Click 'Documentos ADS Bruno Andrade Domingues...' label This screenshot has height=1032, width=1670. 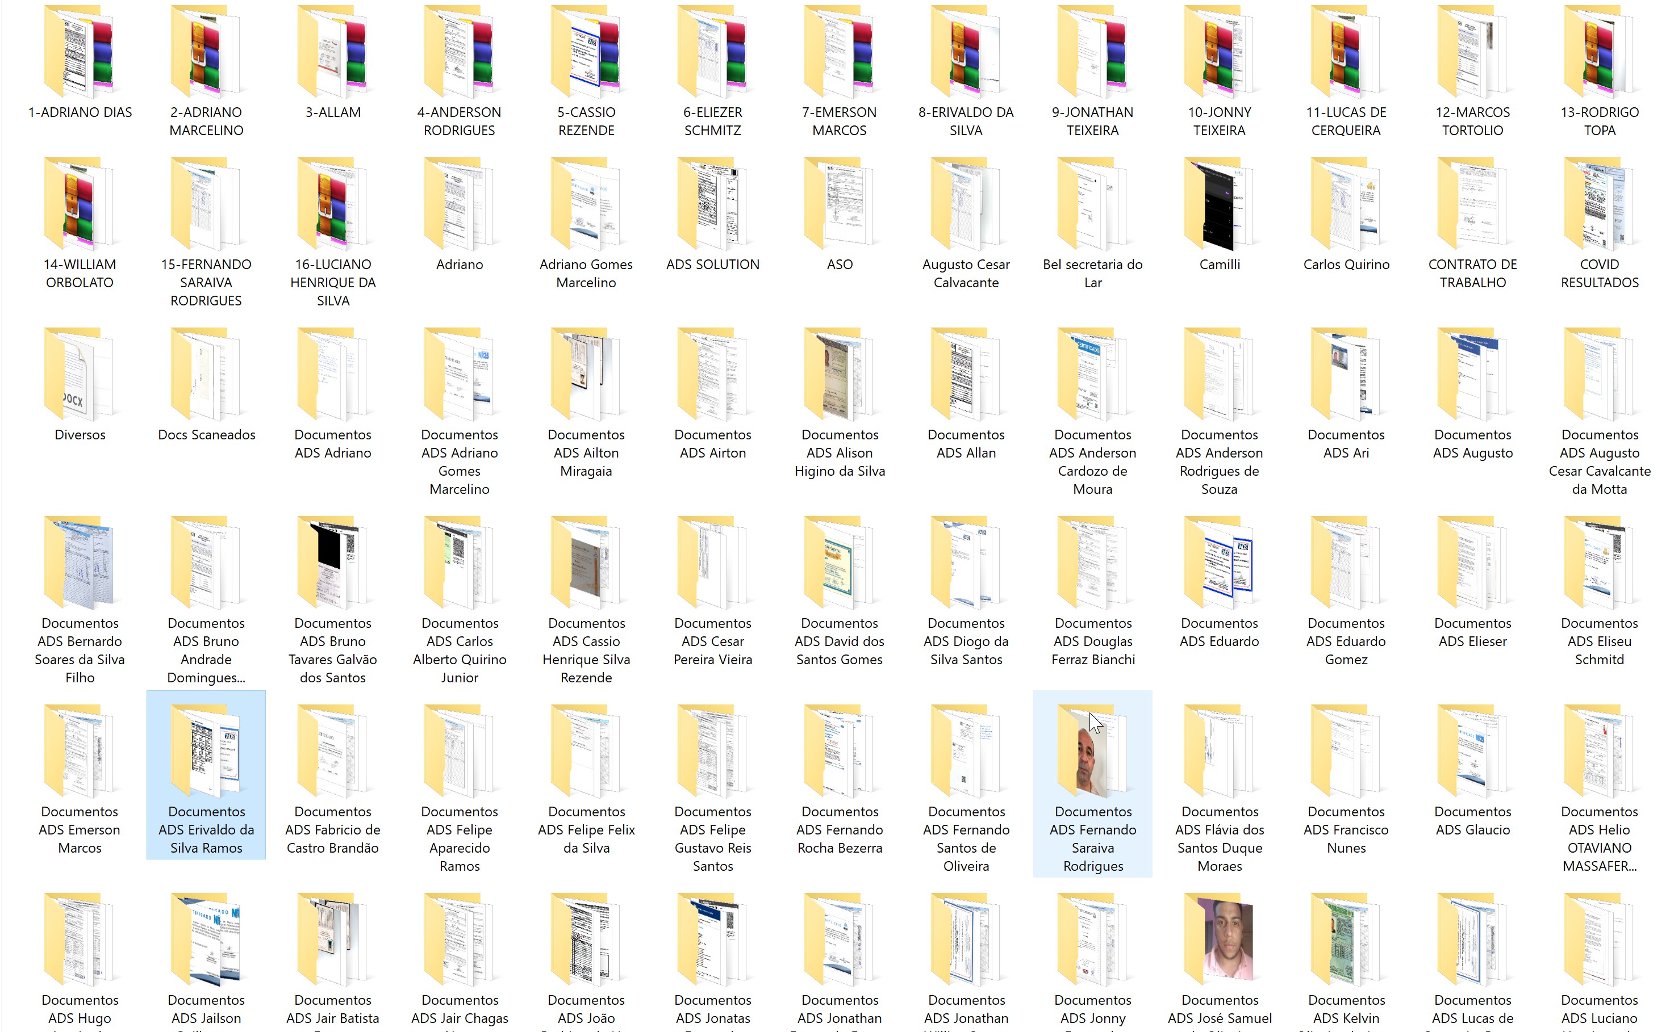tap(206, 651)
